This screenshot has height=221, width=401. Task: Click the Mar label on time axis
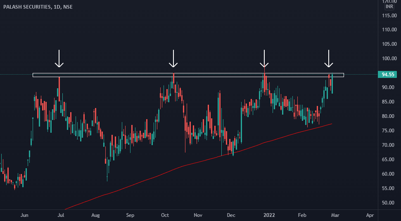tap(335, 215)
